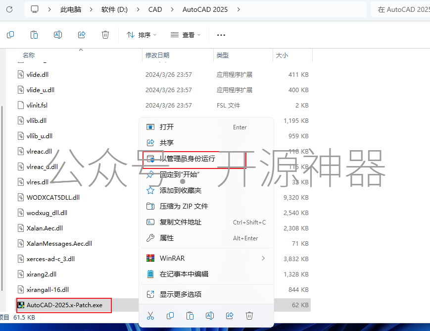This screenshot has width=430, height=331.
Task: Click CAD folder in the address breadcrumb
Action: click(x=155, y=9)
